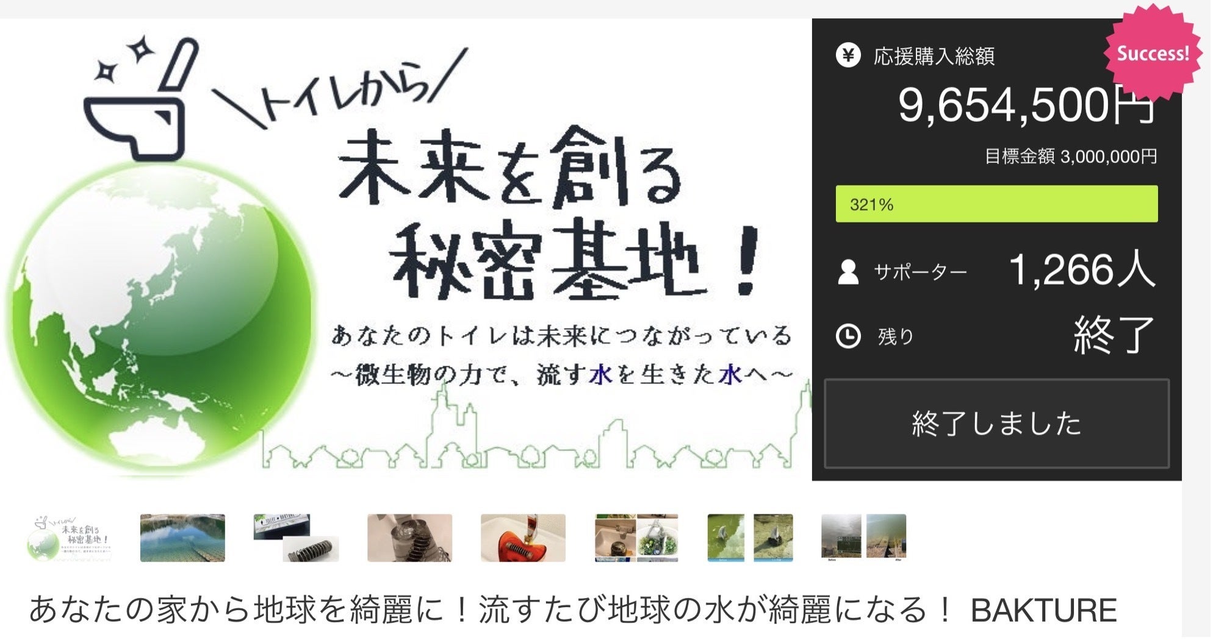Select the foggy before-after thumbnail
1213x640 pixels.
tap(864, 537)
